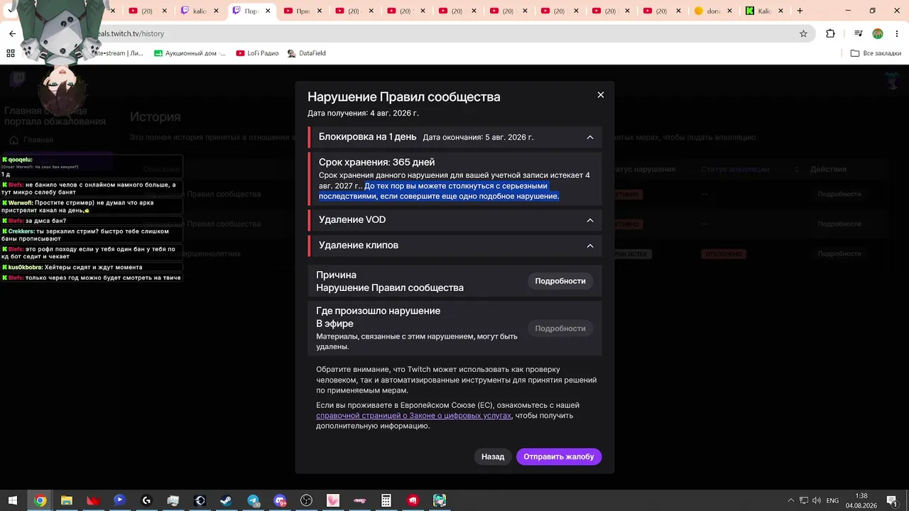Open Google Chrome from the taskbar
The height and width of the screenshot is (511, 909).
[40, 500]
